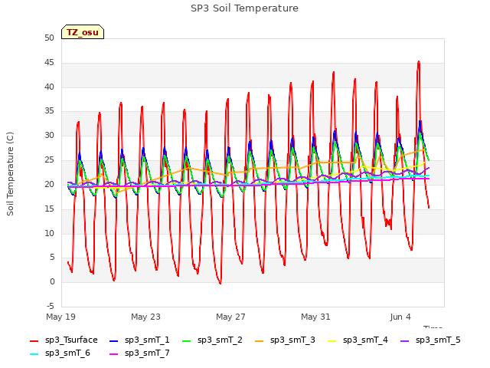
Task: Click the 25 y-axis tick label
Action: (49, 160)
